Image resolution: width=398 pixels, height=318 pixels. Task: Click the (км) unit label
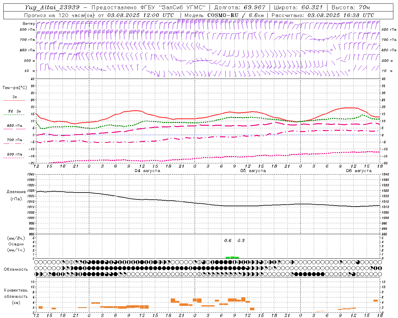coord(16,302)
